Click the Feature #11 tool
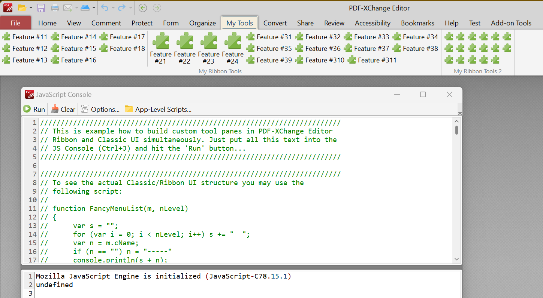543x298 pixels. (x=25, y=37)
